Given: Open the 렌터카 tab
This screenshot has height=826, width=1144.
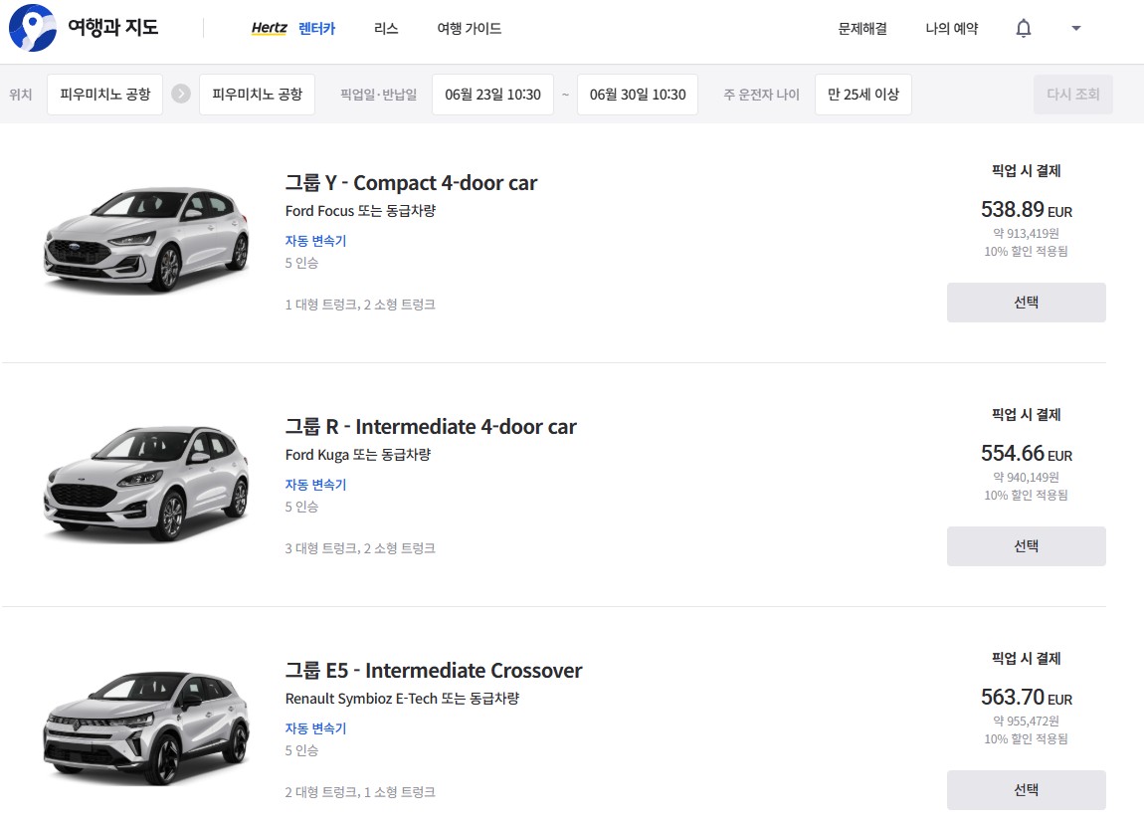Looking at the screenshot, I should (x=317, y=29).
